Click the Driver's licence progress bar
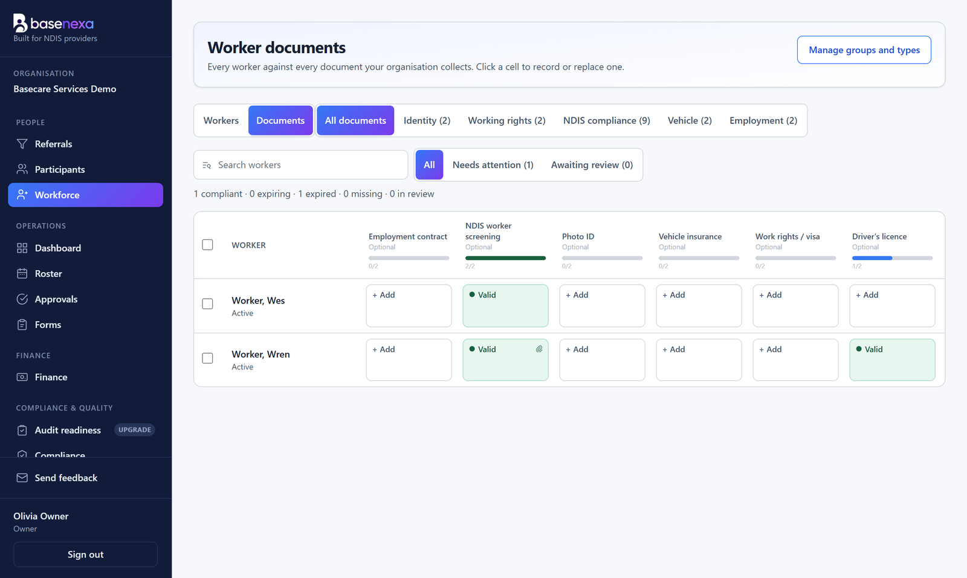The width and height of the screenshot is (967, 578). coord(892,258)
